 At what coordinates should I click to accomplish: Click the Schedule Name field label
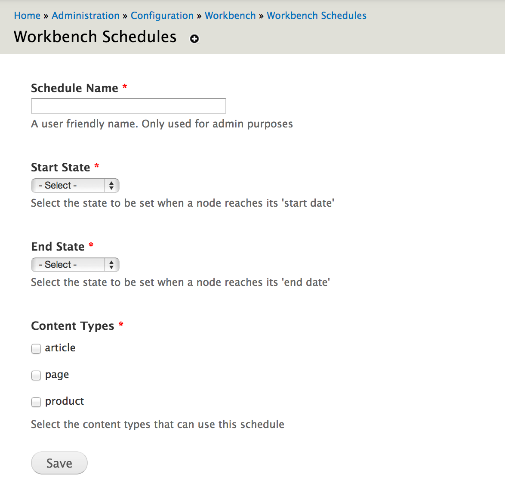click(75, 88)
